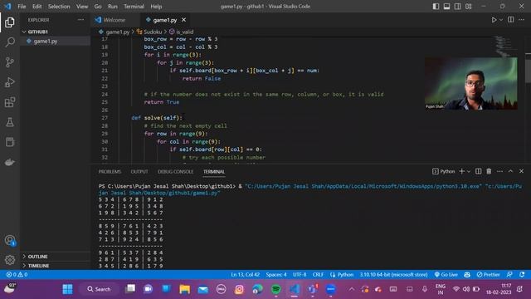Image resolution: width=531 pixels, height=299 pixels.
Task: Click the Prettier status item
Action: point(488,275)
